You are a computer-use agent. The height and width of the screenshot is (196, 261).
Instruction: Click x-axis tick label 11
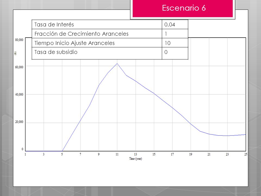pyautogui.click(x=117, y=154)
